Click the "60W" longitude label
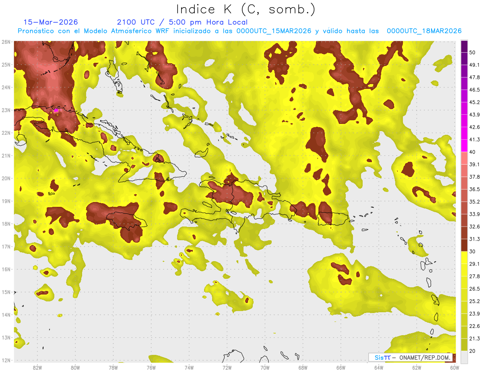The width and height of the screenshot is (483, 373). click(x=455, y=367)
